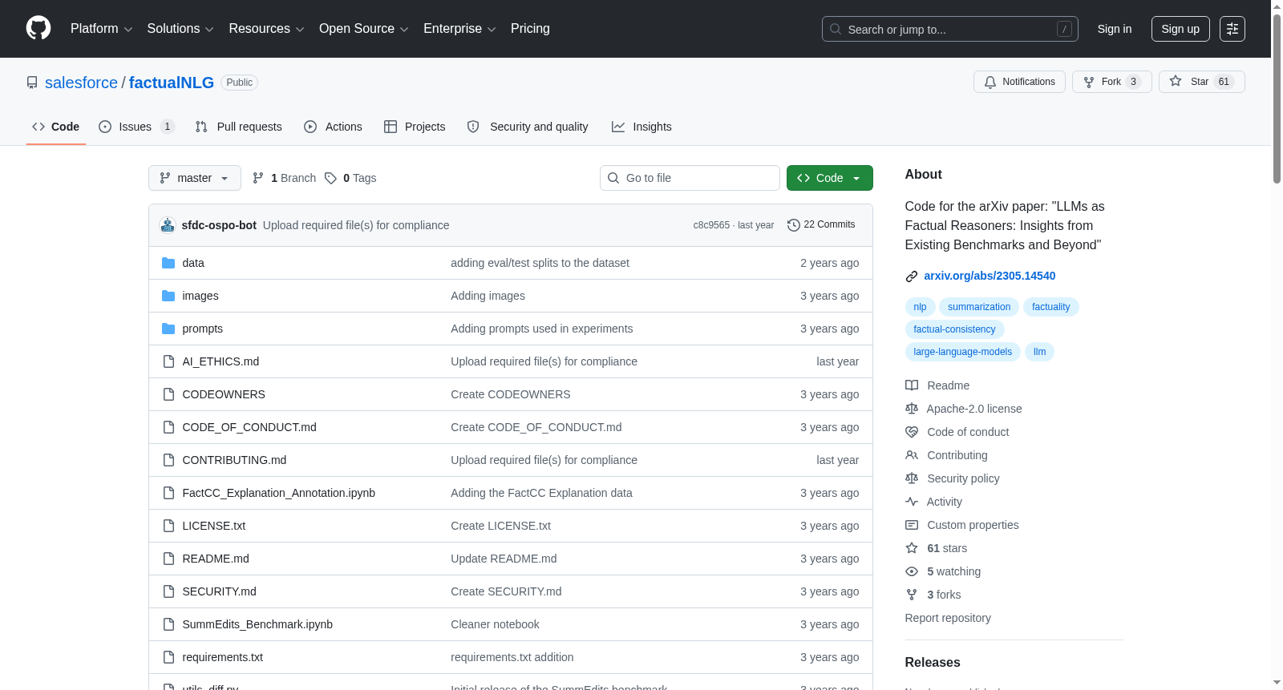Click the search magnifier icon
The image size is (1283, 690).
coord(836,29)
